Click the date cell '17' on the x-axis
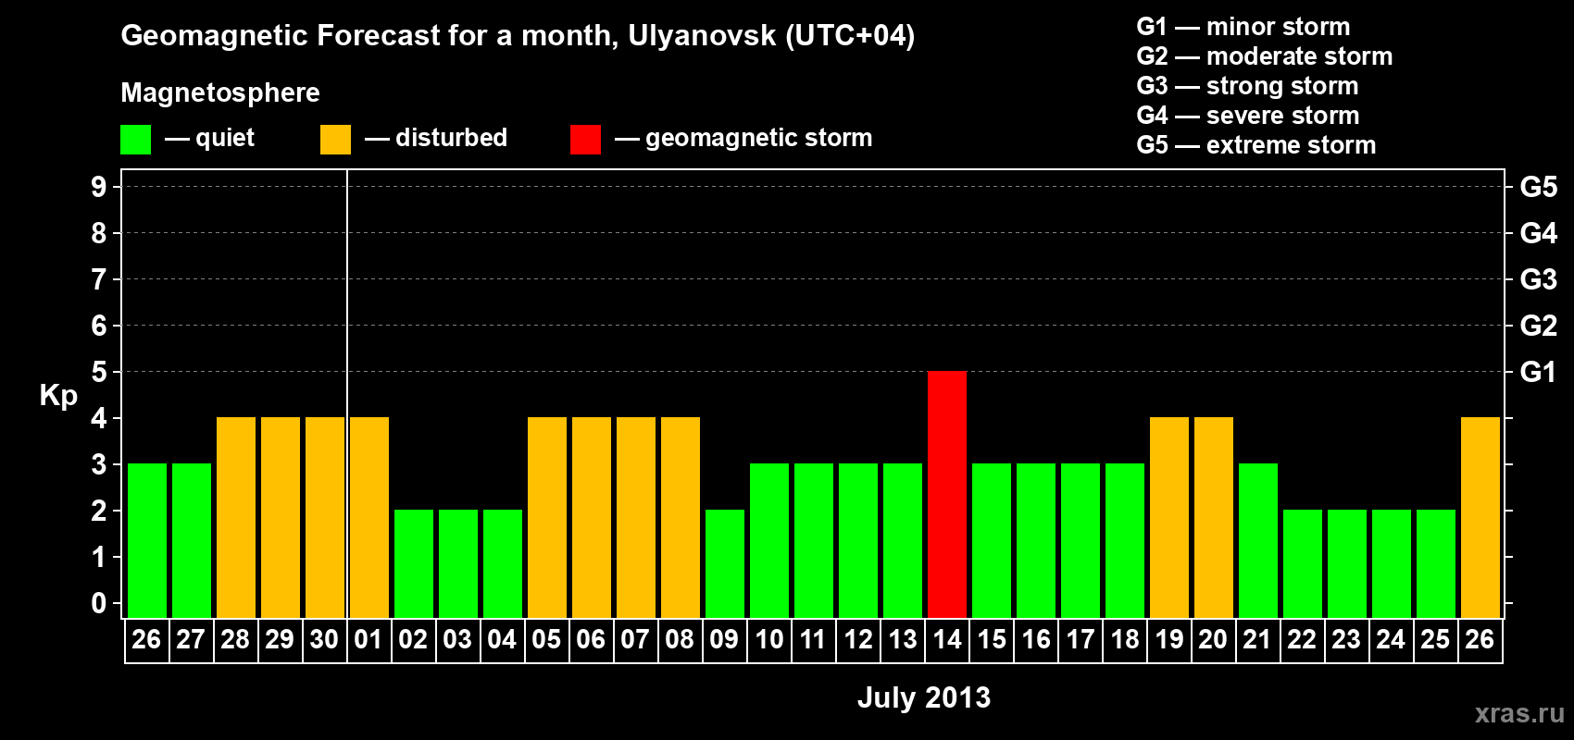 point(1081,640)
